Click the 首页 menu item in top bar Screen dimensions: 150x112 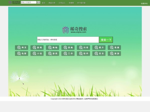[43, 3]
